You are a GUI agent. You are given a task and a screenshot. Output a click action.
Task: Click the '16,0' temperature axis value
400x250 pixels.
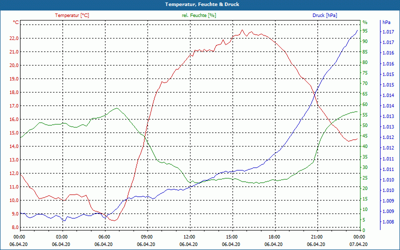[x=14, y=119]
